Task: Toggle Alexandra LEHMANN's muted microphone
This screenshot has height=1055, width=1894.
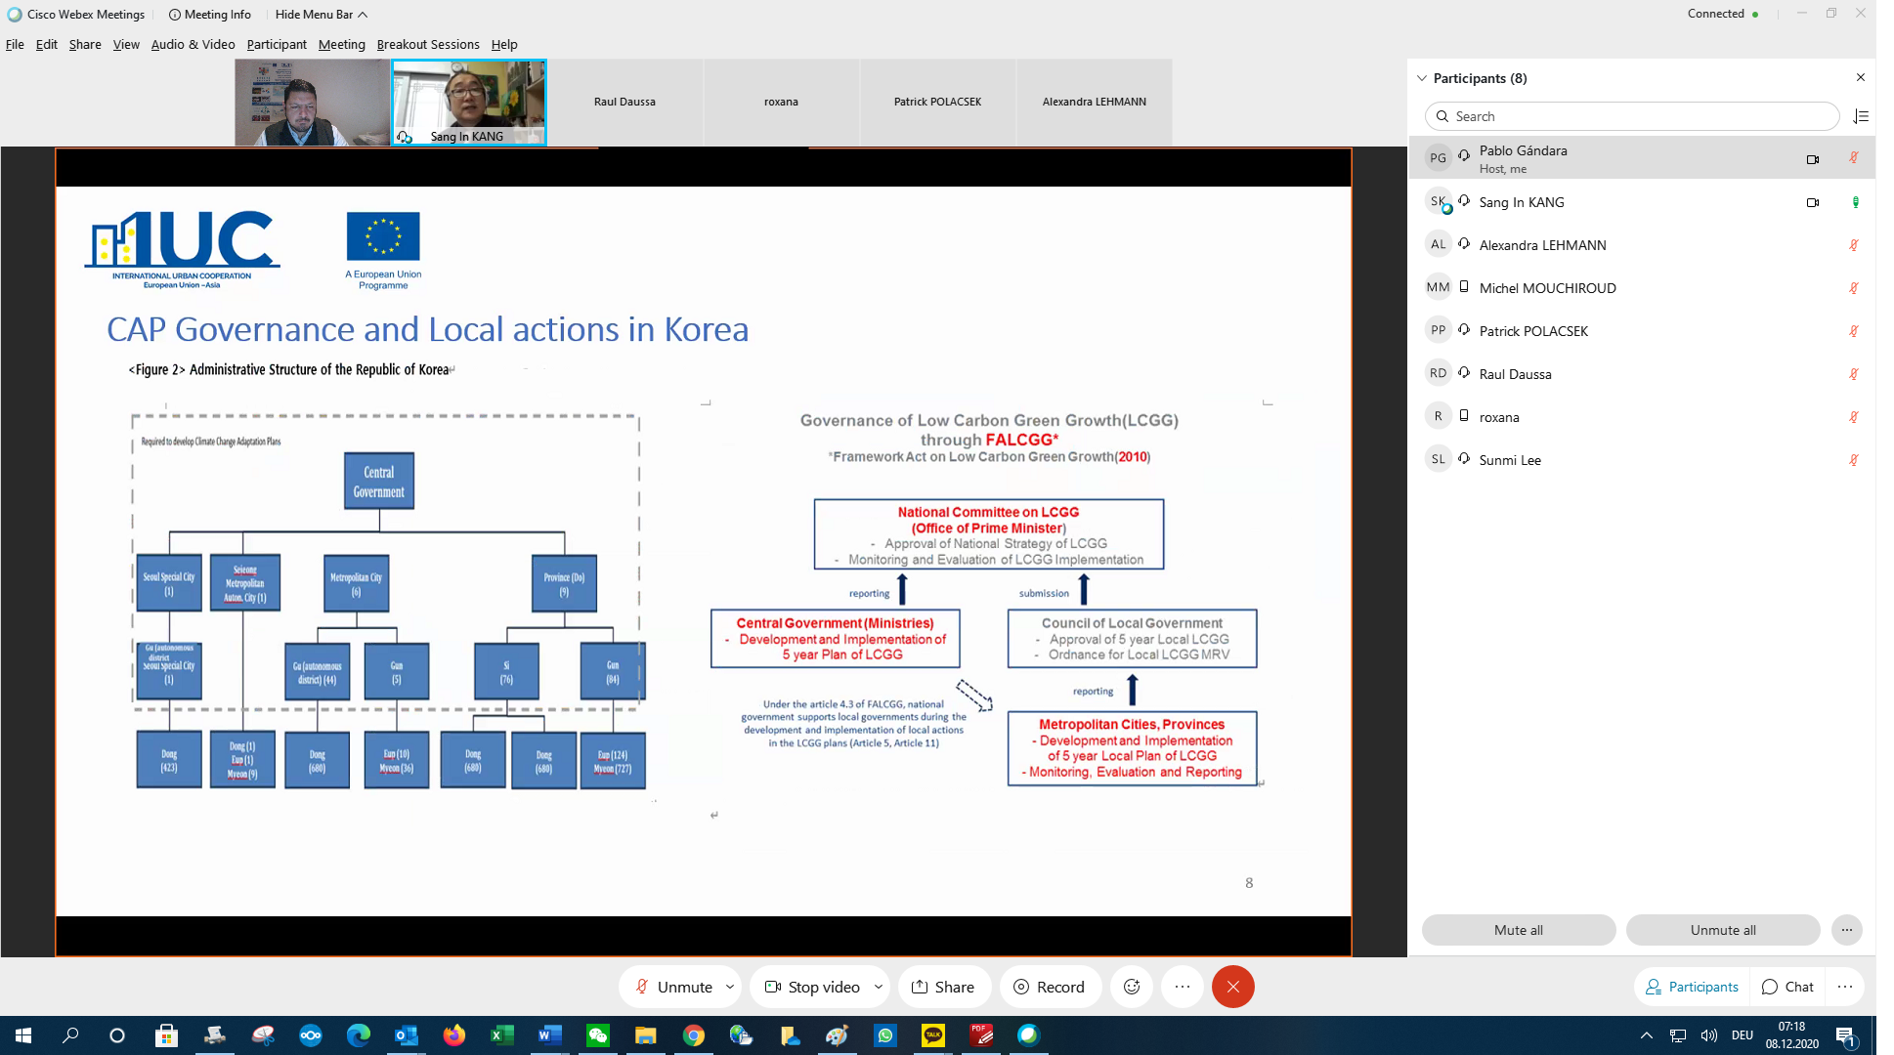Action: [x=1853, y=245]
